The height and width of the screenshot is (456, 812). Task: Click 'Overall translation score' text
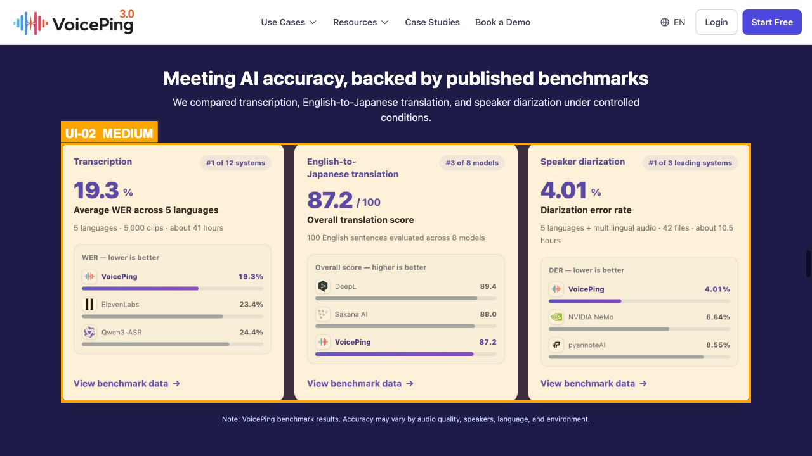[x=360, y=220]
